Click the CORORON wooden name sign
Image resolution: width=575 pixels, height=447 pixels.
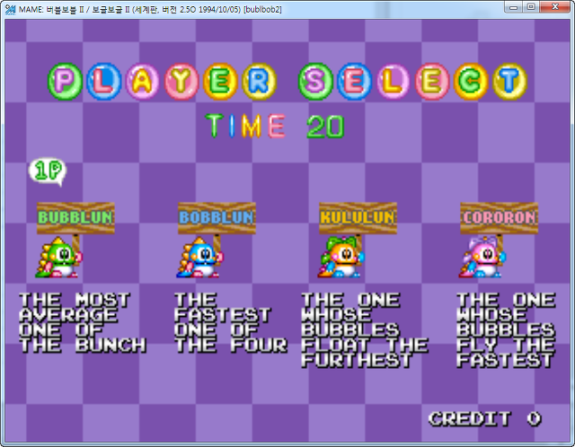pos(500,218)
